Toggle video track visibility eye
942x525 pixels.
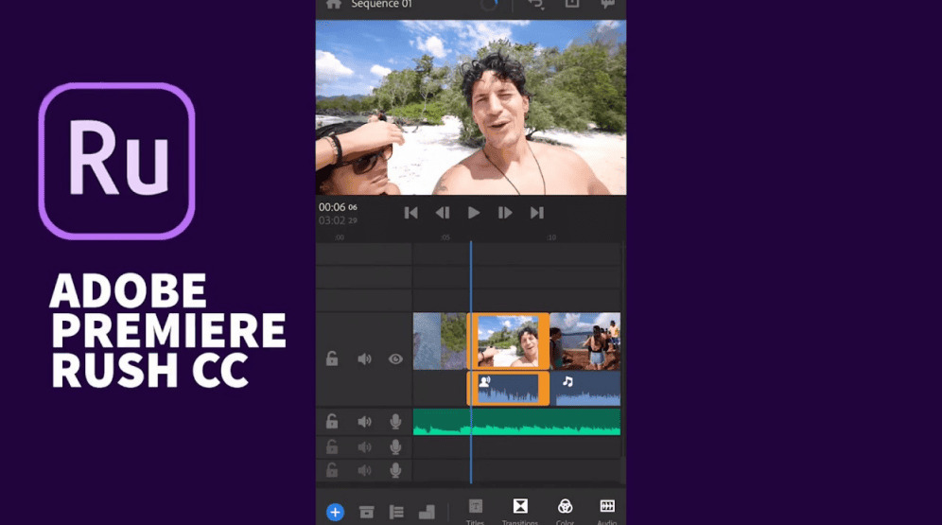[x=395, y=359]
